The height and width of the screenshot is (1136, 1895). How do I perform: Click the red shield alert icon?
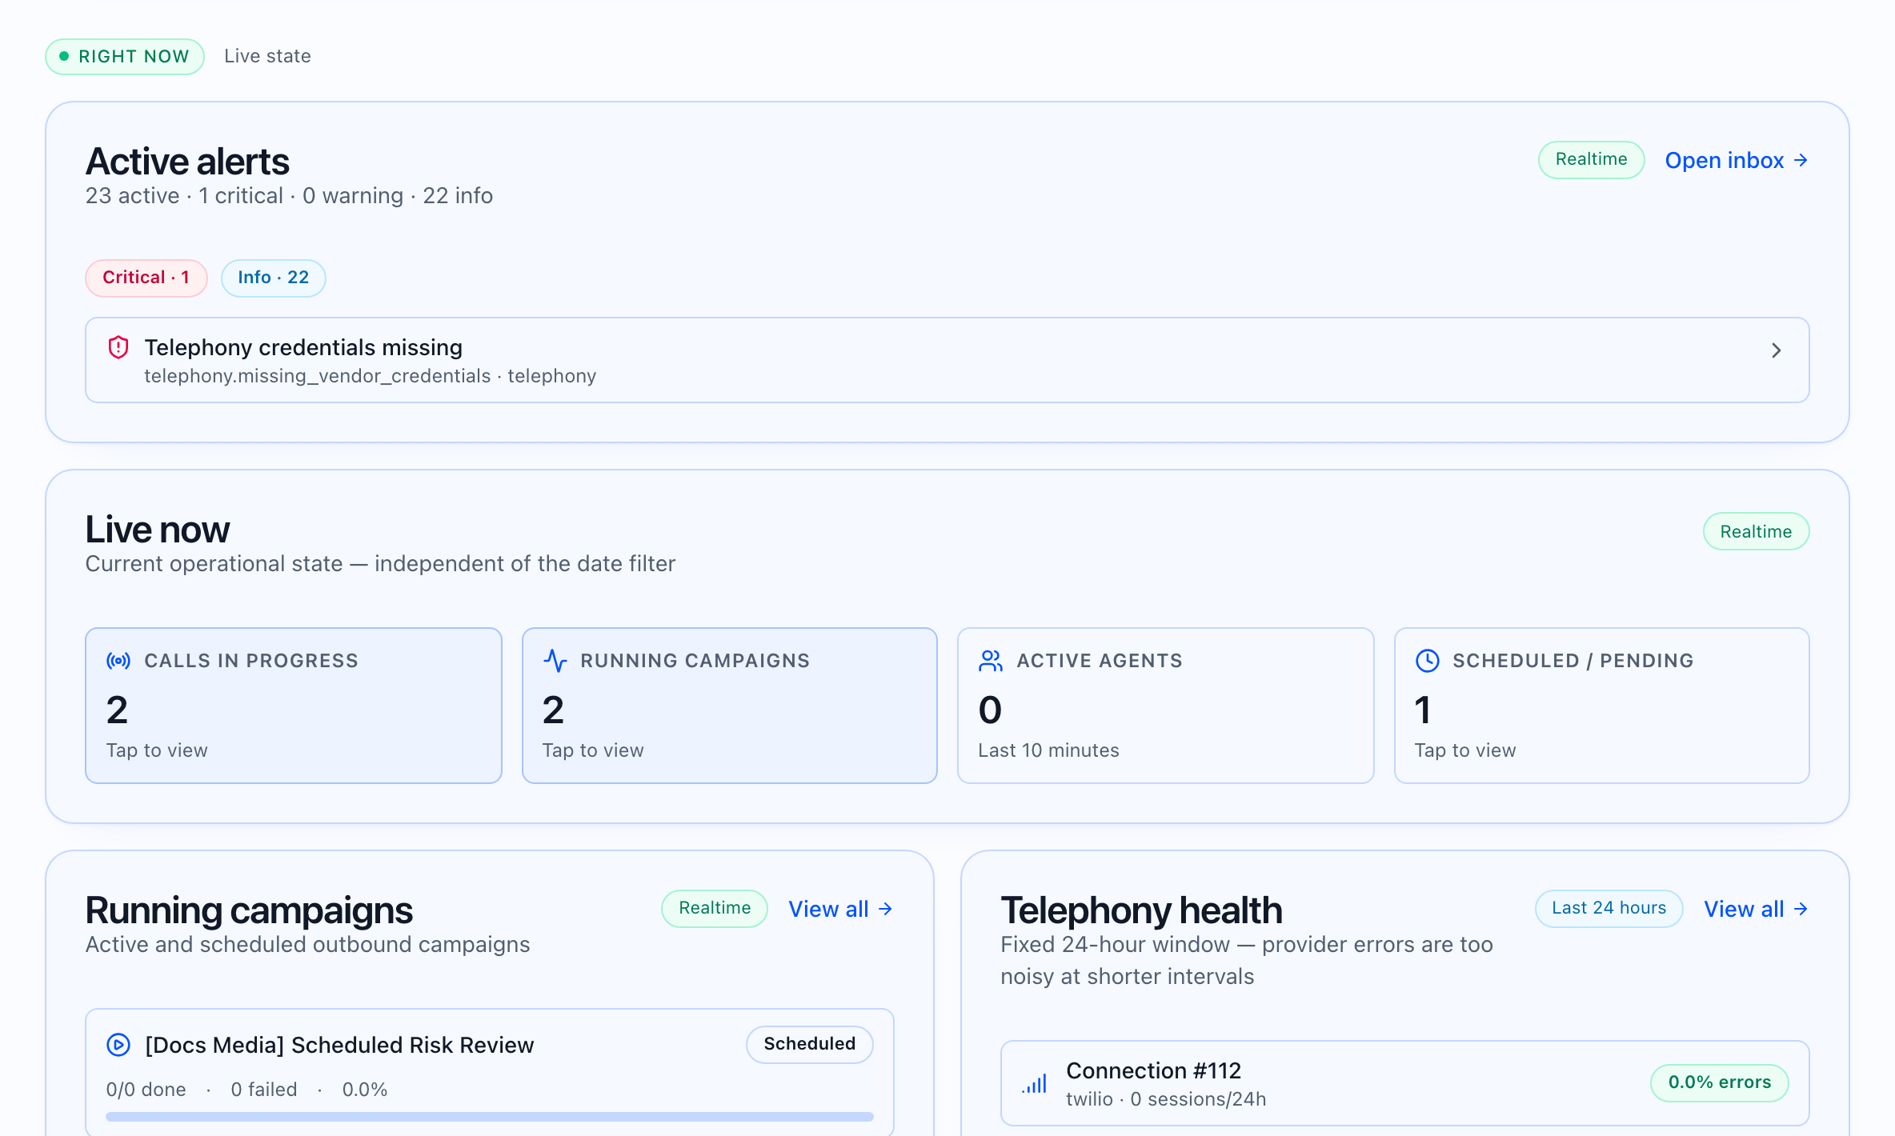(x=118, y=347)
